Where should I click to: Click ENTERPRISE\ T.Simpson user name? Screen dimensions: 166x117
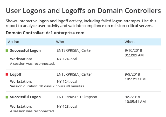[x=77, y=97]
